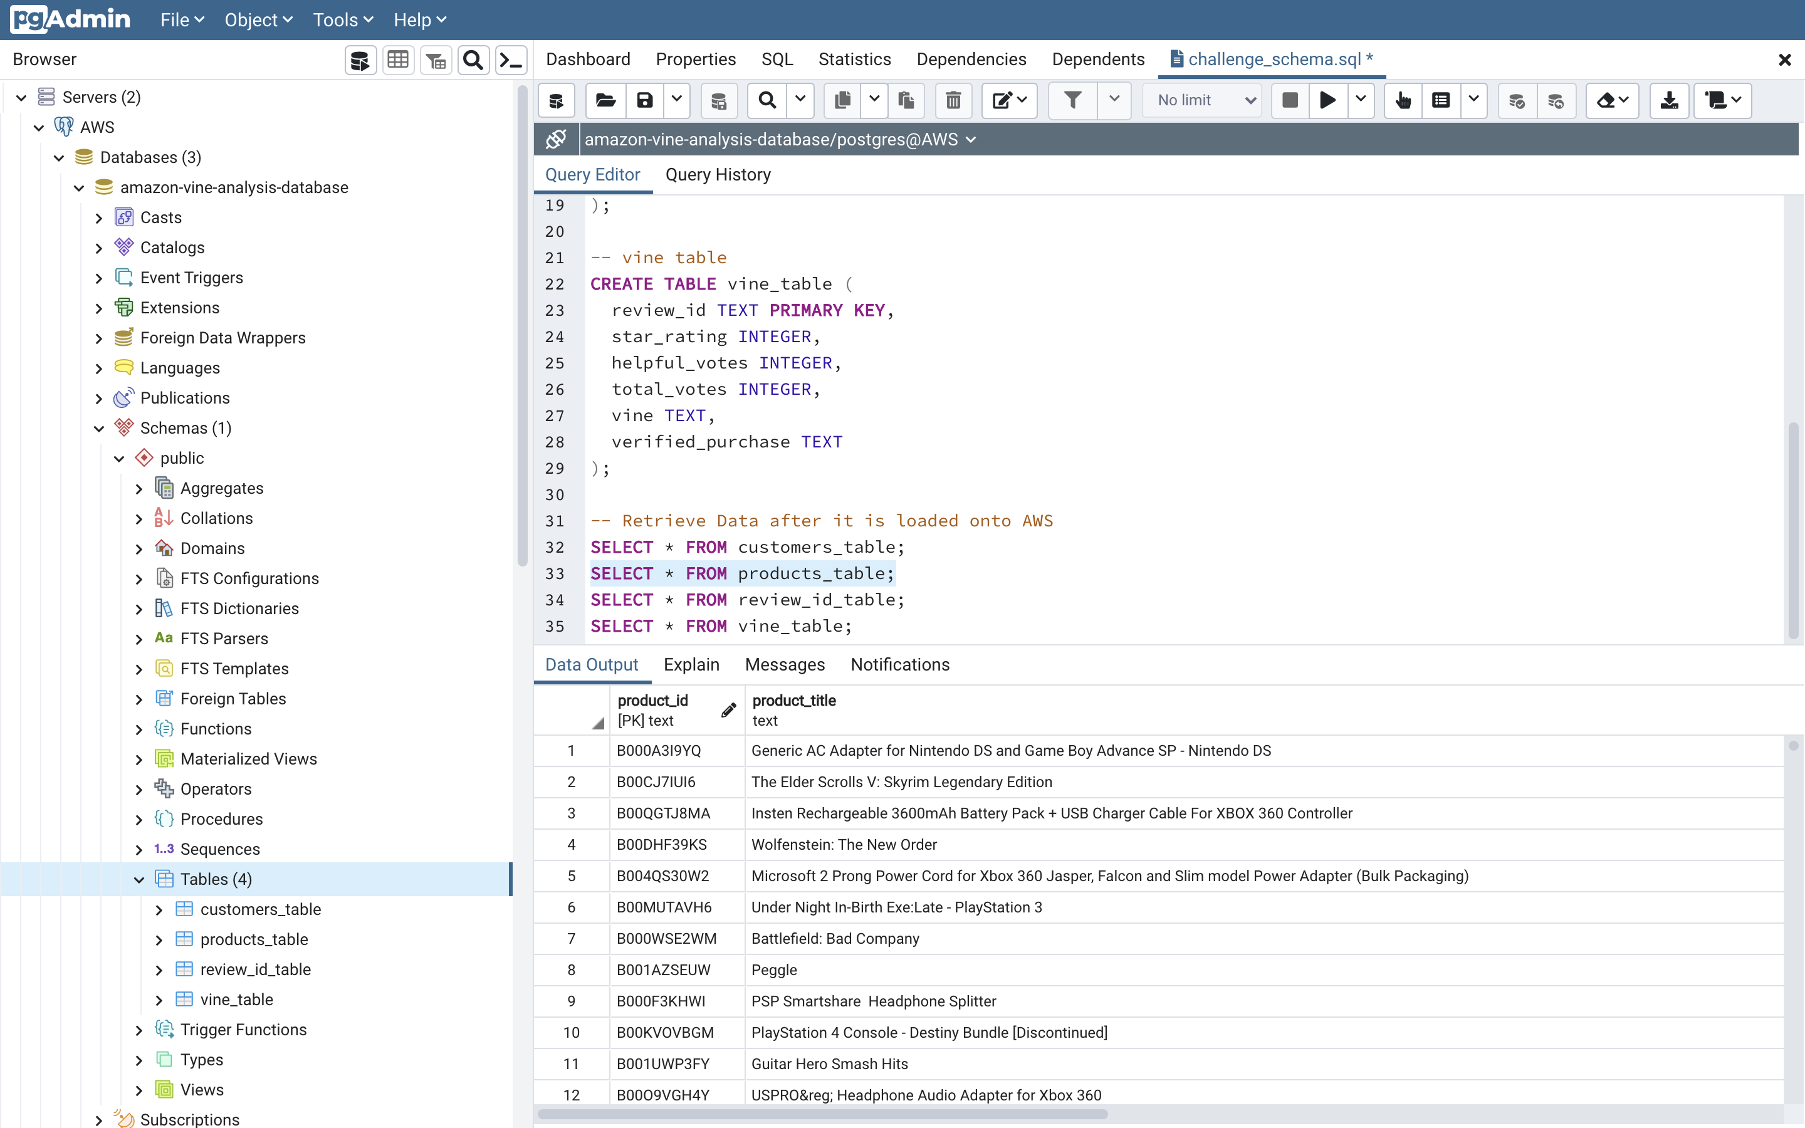1805x1128 pixels.
Task: Expand the Views tree node
Action: (x=139, y=1090)
